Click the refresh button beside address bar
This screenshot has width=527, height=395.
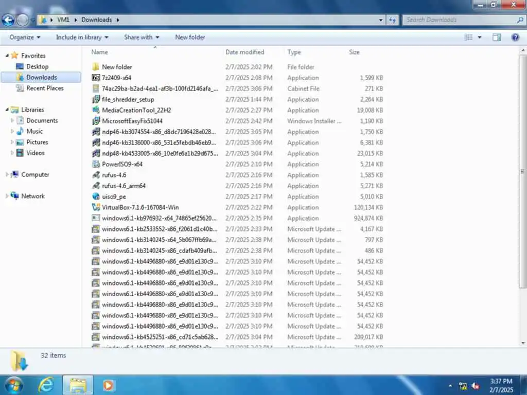pos(392,20)
